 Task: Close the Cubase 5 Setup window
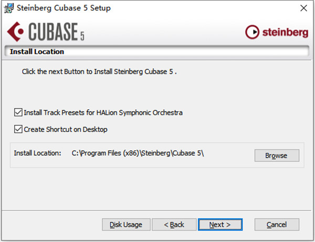coord(303,8)
